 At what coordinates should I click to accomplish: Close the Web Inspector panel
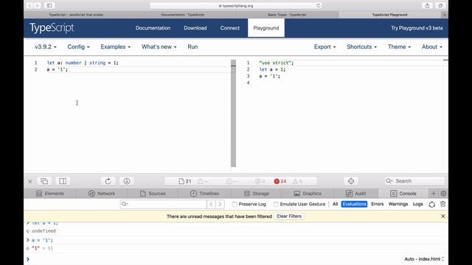29,181
